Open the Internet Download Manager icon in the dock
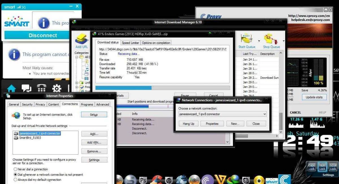Image resolution: width=339 pixels, height=184 pixels. (234, 180)
